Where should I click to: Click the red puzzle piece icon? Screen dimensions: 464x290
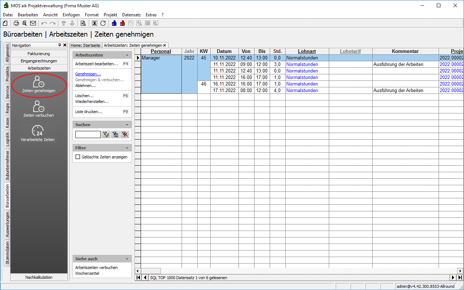click(123, 23)
